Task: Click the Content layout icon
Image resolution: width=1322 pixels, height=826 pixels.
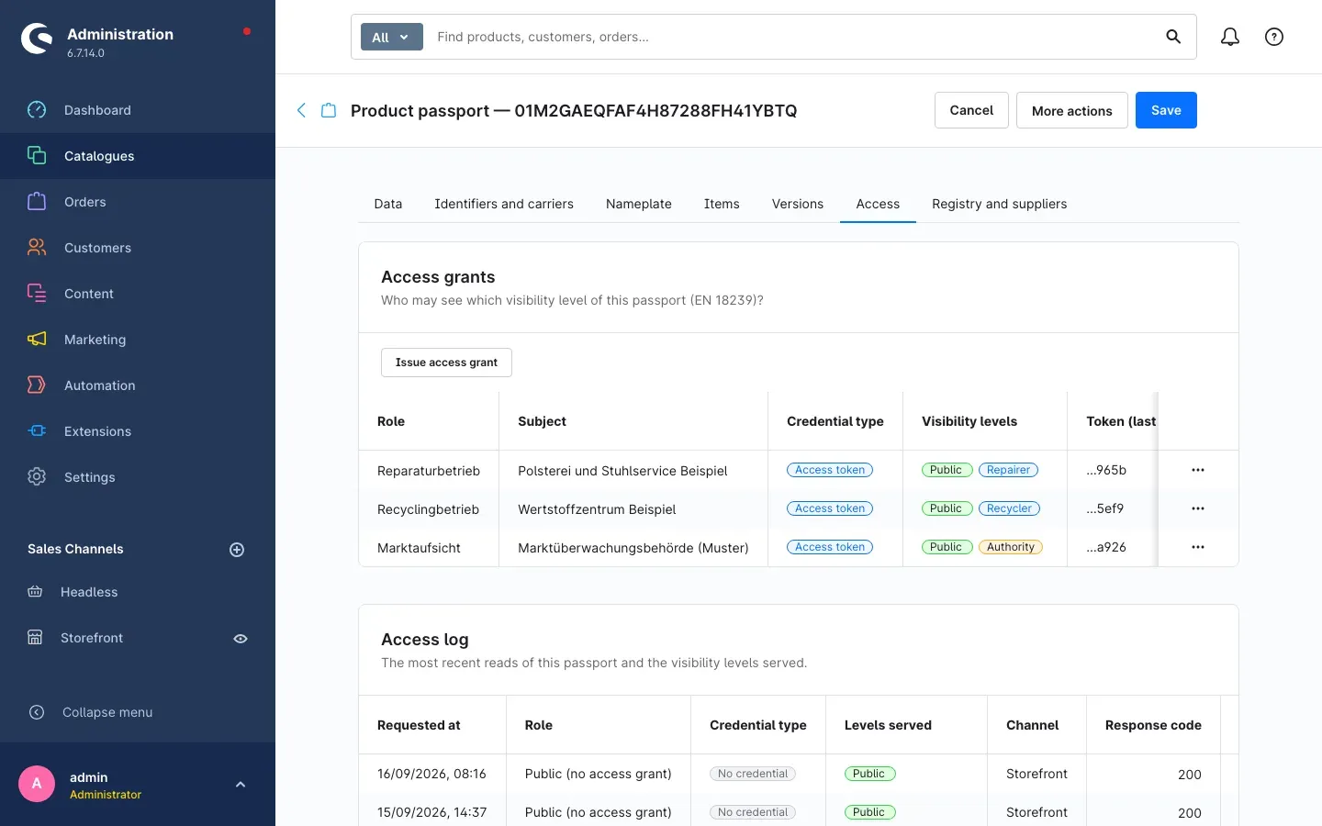Action: 37,294
